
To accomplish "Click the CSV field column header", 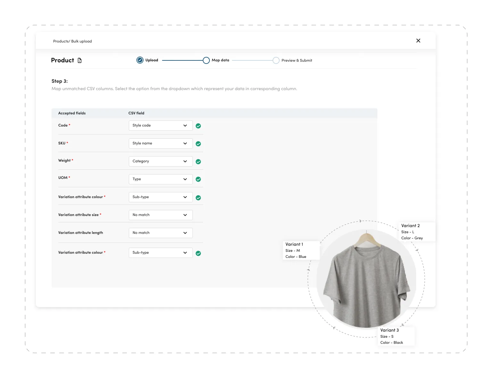I will 136,113.
